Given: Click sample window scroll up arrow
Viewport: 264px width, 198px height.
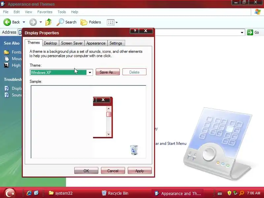Looking at the screenshot, I should click(109, 109).
